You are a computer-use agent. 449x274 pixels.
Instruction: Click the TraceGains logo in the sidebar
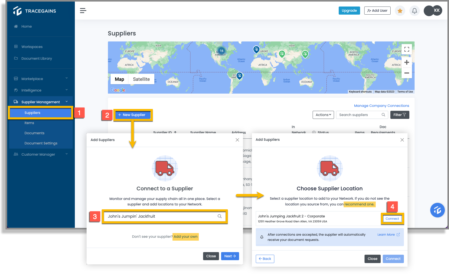click(x=34, y=11)
